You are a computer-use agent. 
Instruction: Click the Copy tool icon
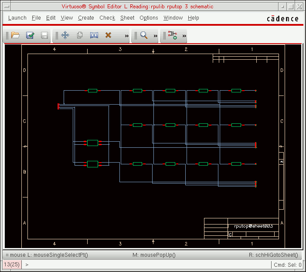click(x=80, y=35)
